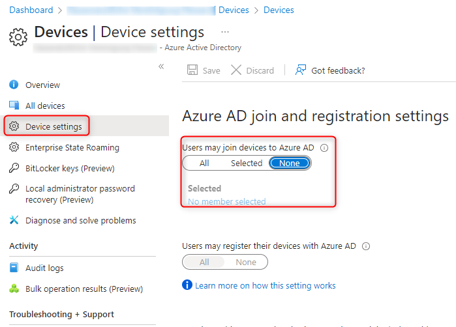Image resolution: width=456 pixels, height=327 pixels.
Task: Set join devices option to Selected
Action: [247, 163]
